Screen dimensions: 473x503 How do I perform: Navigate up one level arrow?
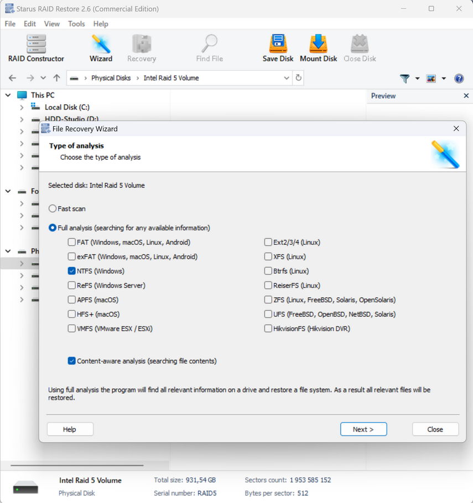click(x=57, y=78)
